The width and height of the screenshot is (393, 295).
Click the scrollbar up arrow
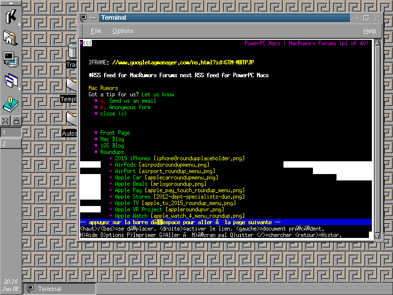tap(377, 43)
